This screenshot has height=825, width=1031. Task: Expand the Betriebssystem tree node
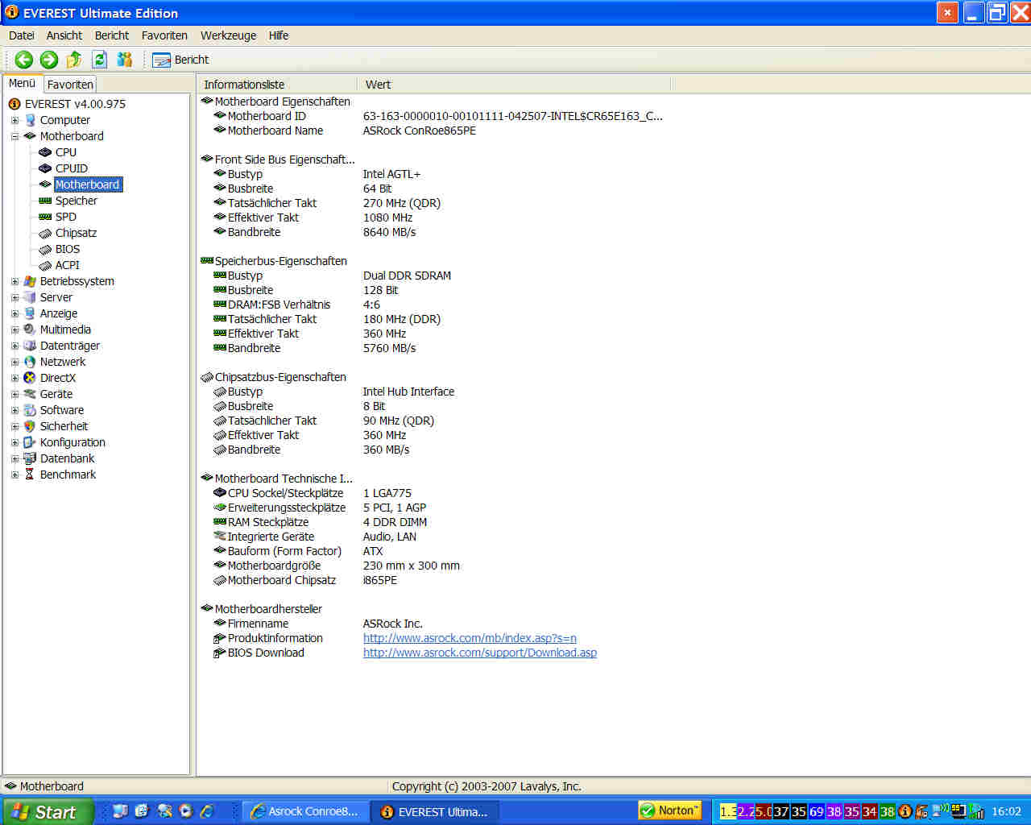pos(14,281)
